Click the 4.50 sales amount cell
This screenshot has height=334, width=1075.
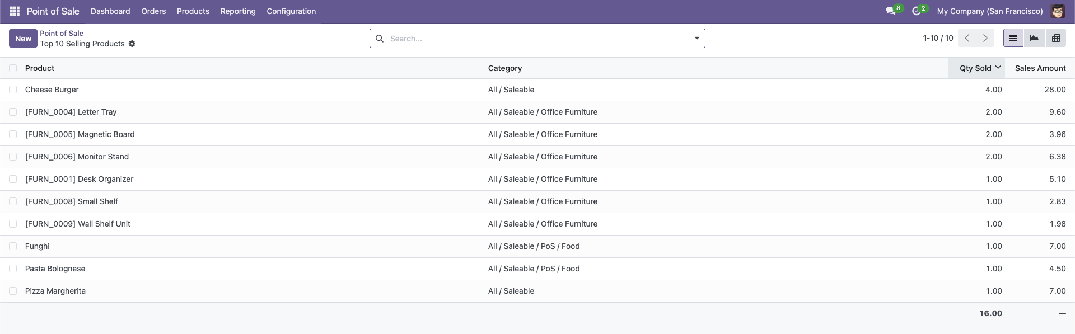point(1057,269)
